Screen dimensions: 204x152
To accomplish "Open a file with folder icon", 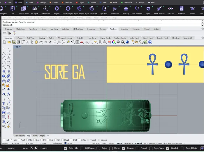I will point(9,42).
